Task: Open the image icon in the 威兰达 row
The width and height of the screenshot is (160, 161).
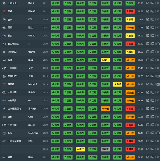Action: click(153, 125)
